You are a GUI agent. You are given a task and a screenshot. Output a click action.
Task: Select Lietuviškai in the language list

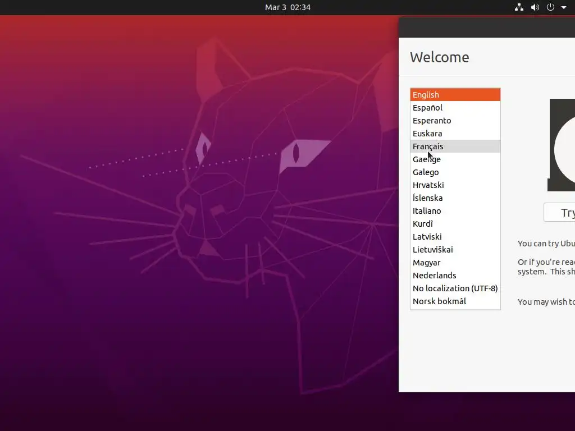tap(455, 250)
